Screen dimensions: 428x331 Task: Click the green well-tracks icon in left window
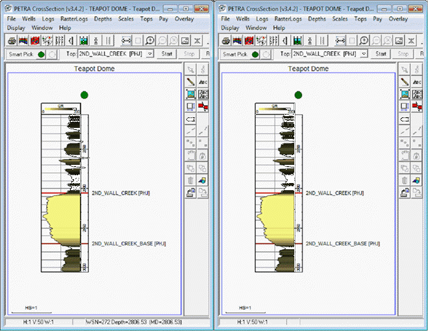coord(84,41)
